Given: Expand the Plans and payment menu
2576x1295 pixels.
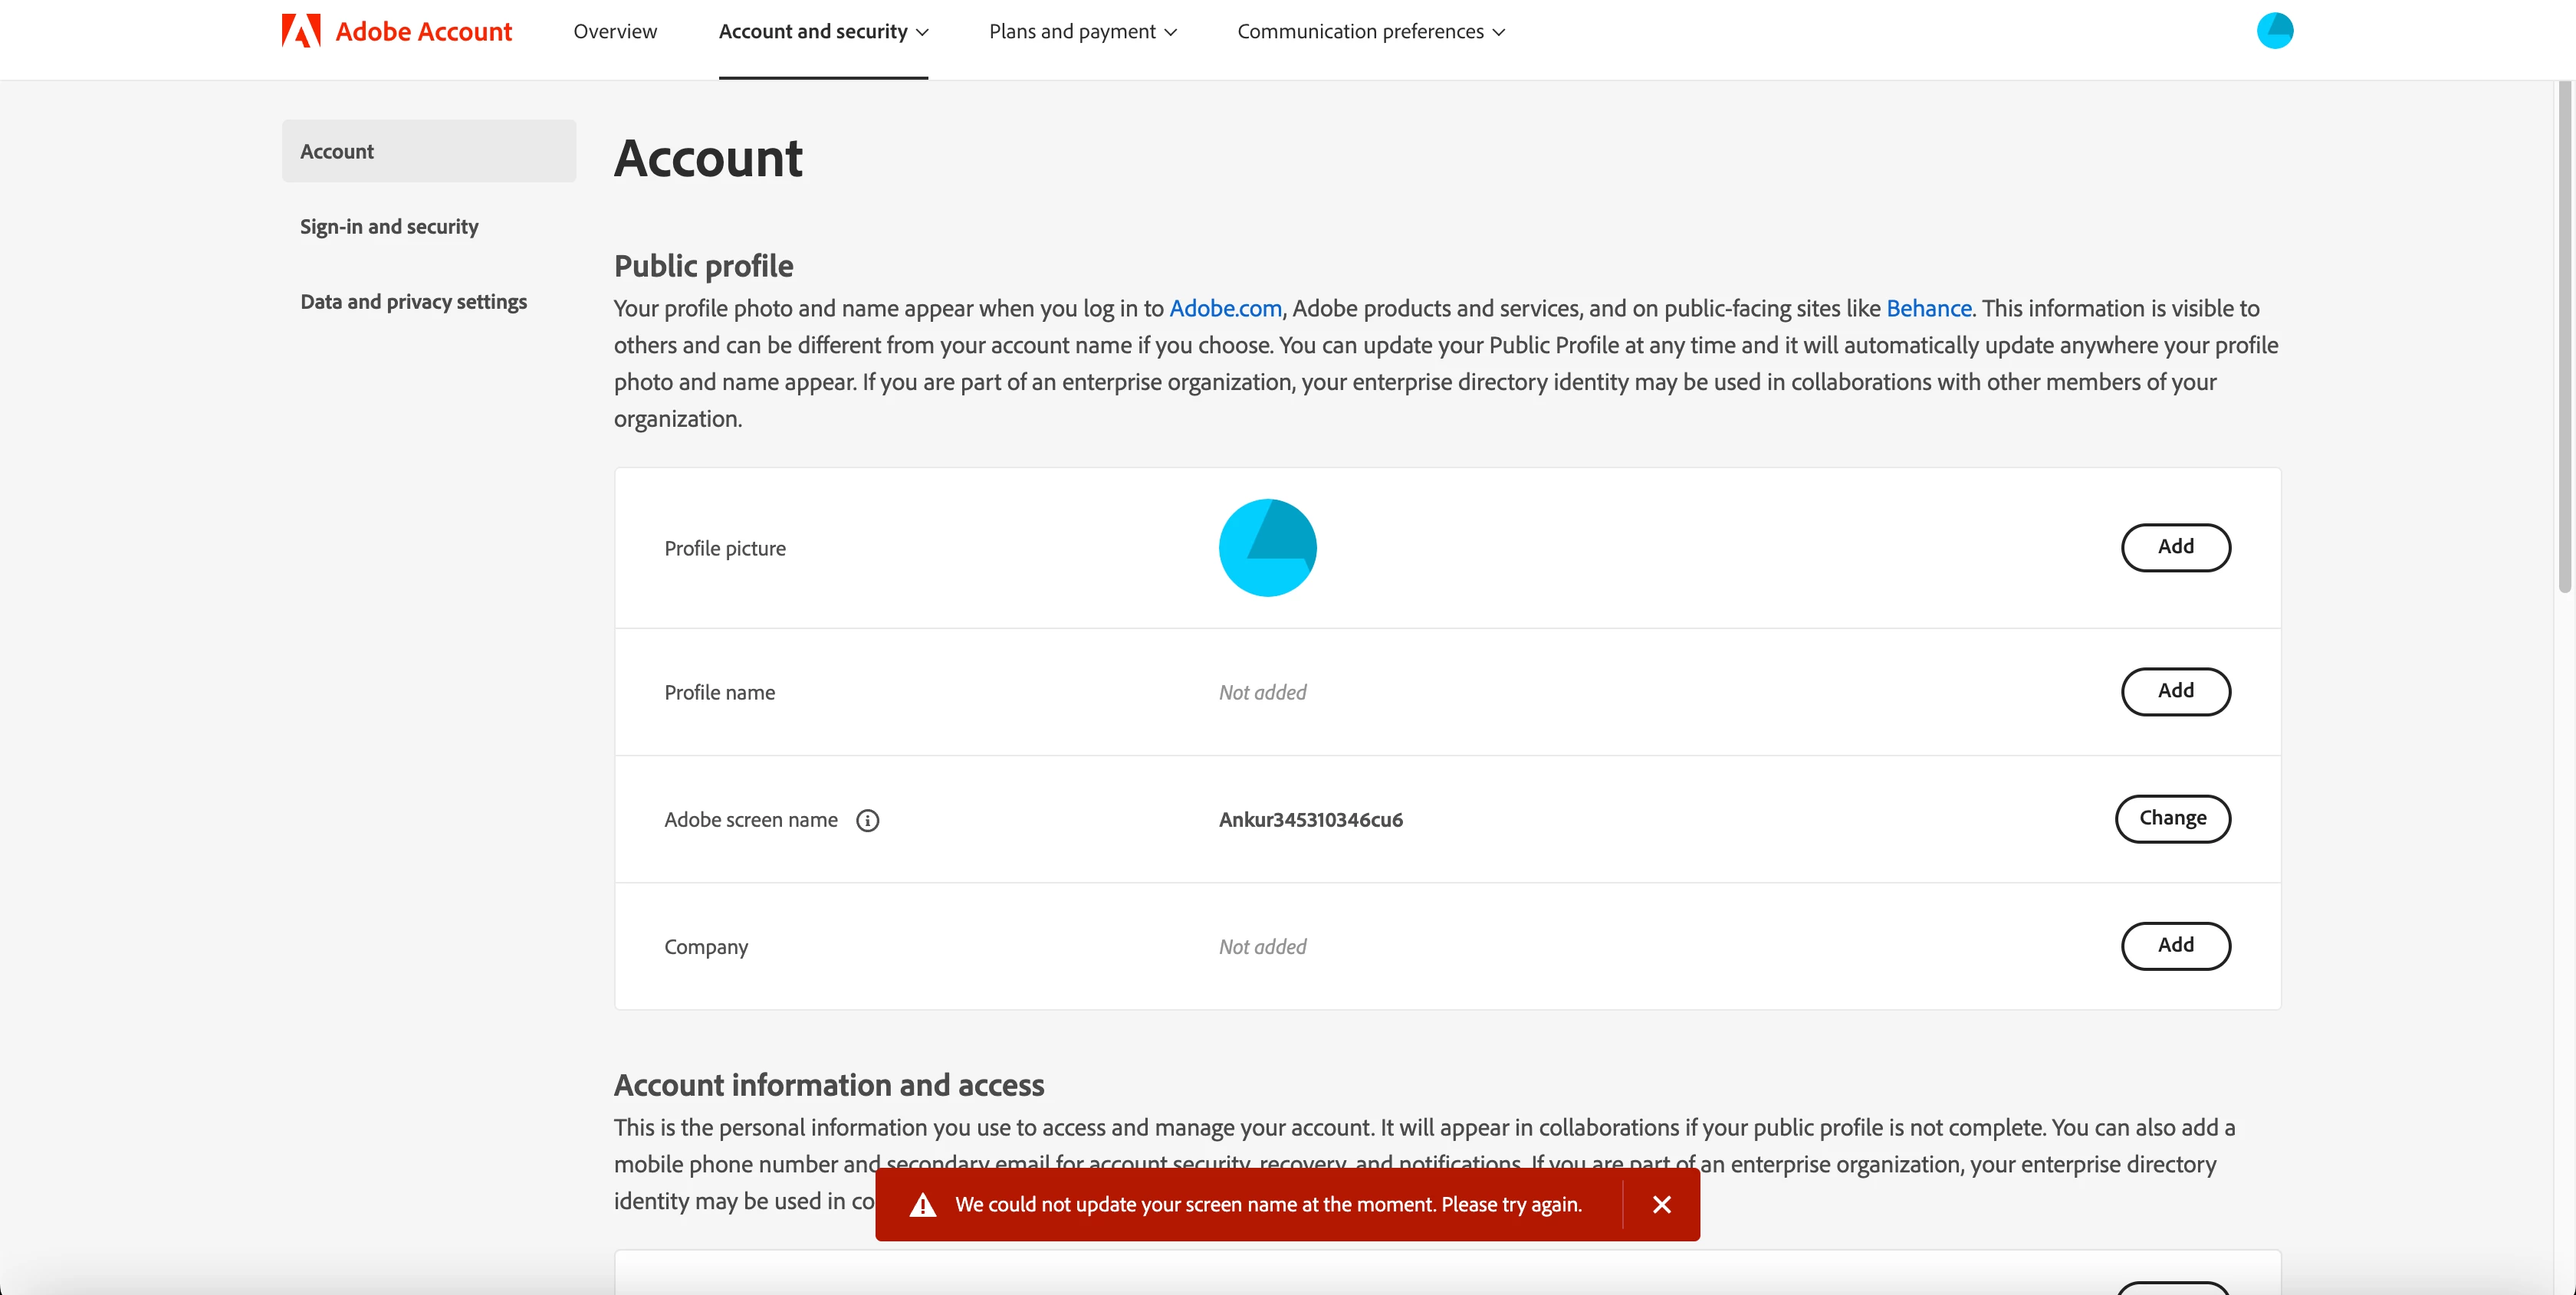Looking at the screenshot, I should pyautogui.click(x=1082, y=31).
